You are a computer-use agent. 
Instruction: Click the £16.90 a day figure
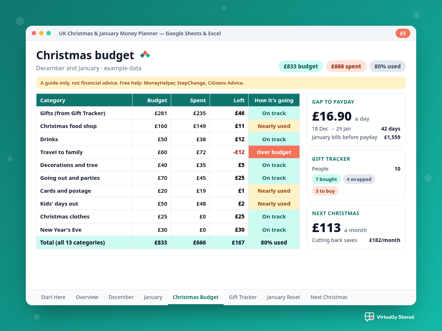click(x=332, y=116)
